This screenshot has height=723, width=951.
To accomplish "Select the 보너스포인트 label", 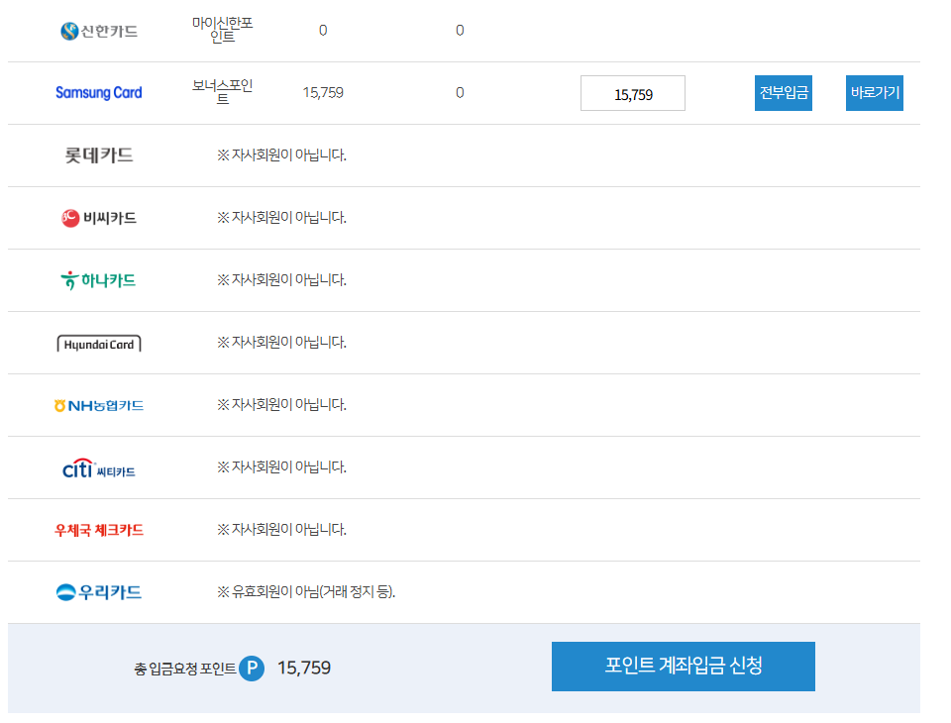I will click(x=223, y=91).
